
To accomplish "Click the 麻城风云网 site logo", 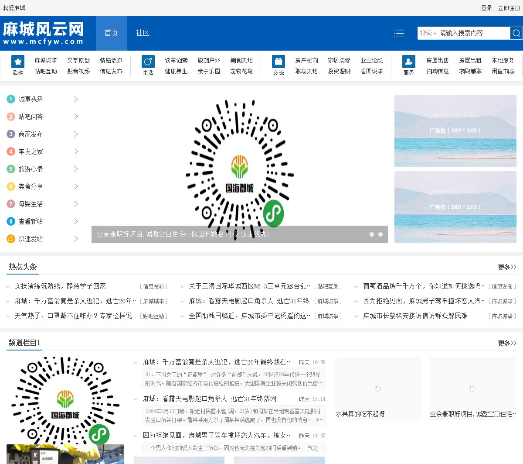I will click(x=43, y=33).
